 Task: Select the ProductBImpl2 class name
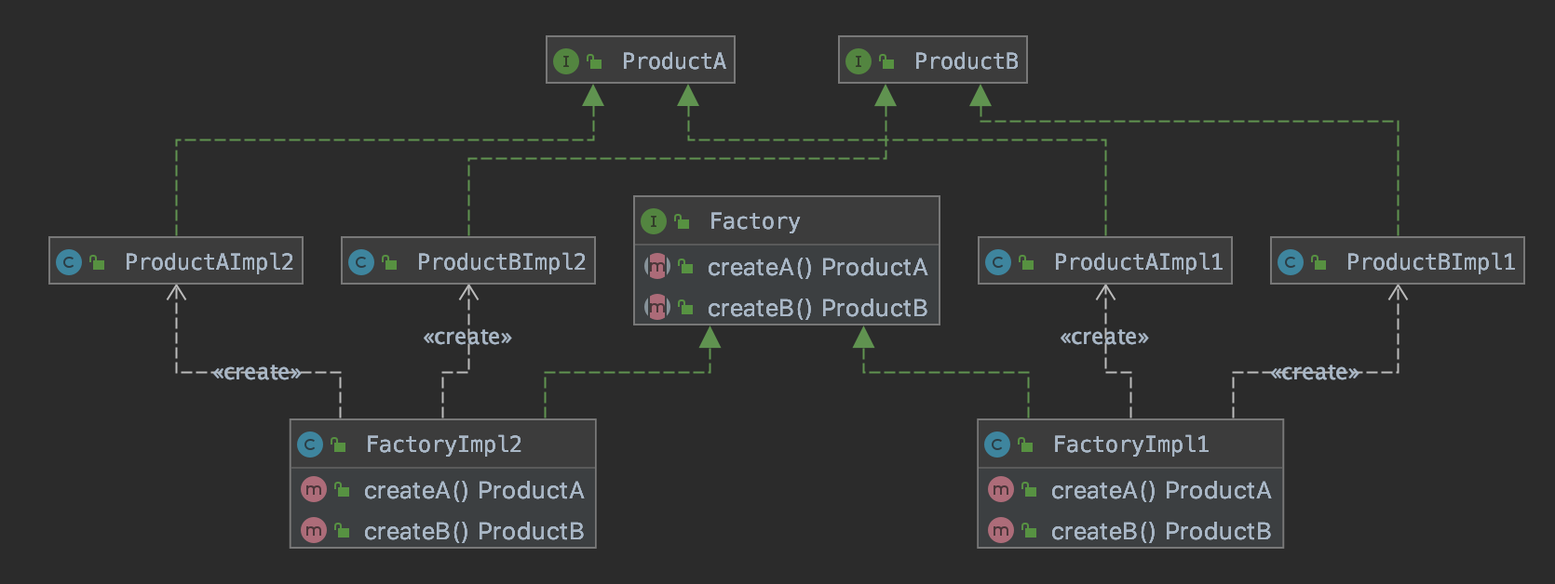click(502, 262)
